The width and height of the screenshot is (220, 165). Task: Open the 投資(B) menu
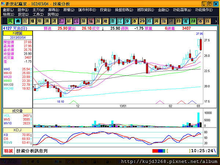[105, 10]
